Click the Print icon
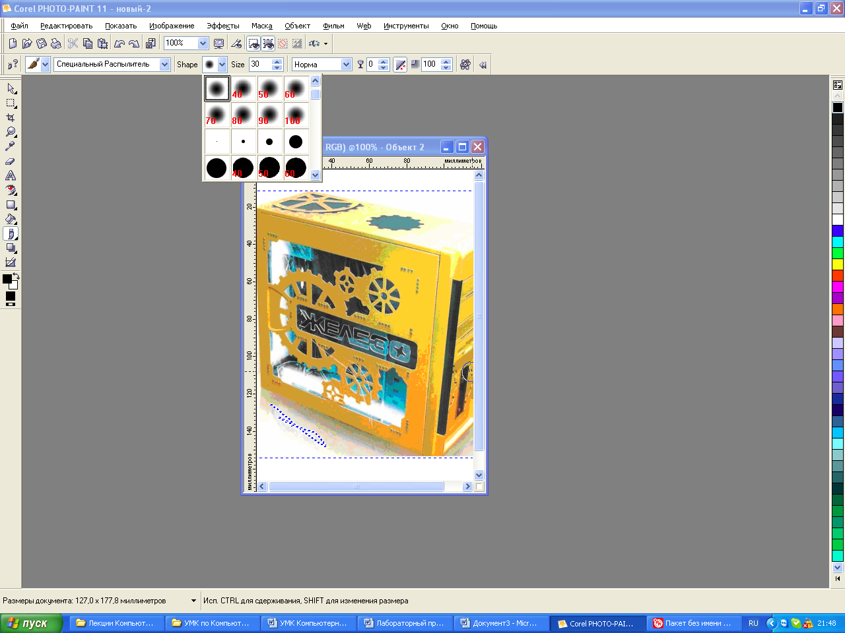 (x=56, y=44)
